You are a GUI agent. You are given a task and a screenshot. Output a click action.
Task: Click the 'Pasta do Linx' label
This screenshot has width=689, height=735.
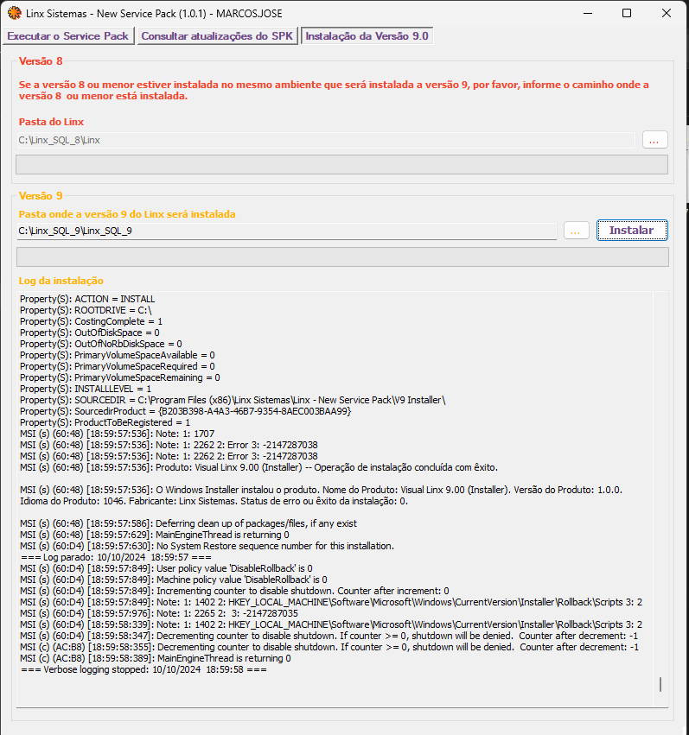click(x=51, y=122)
